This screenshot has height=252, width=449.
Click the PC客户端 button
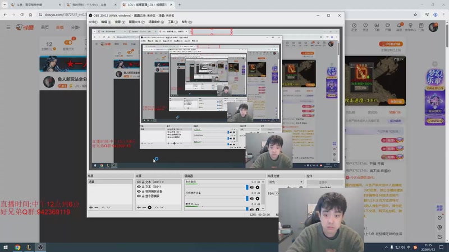391,44
